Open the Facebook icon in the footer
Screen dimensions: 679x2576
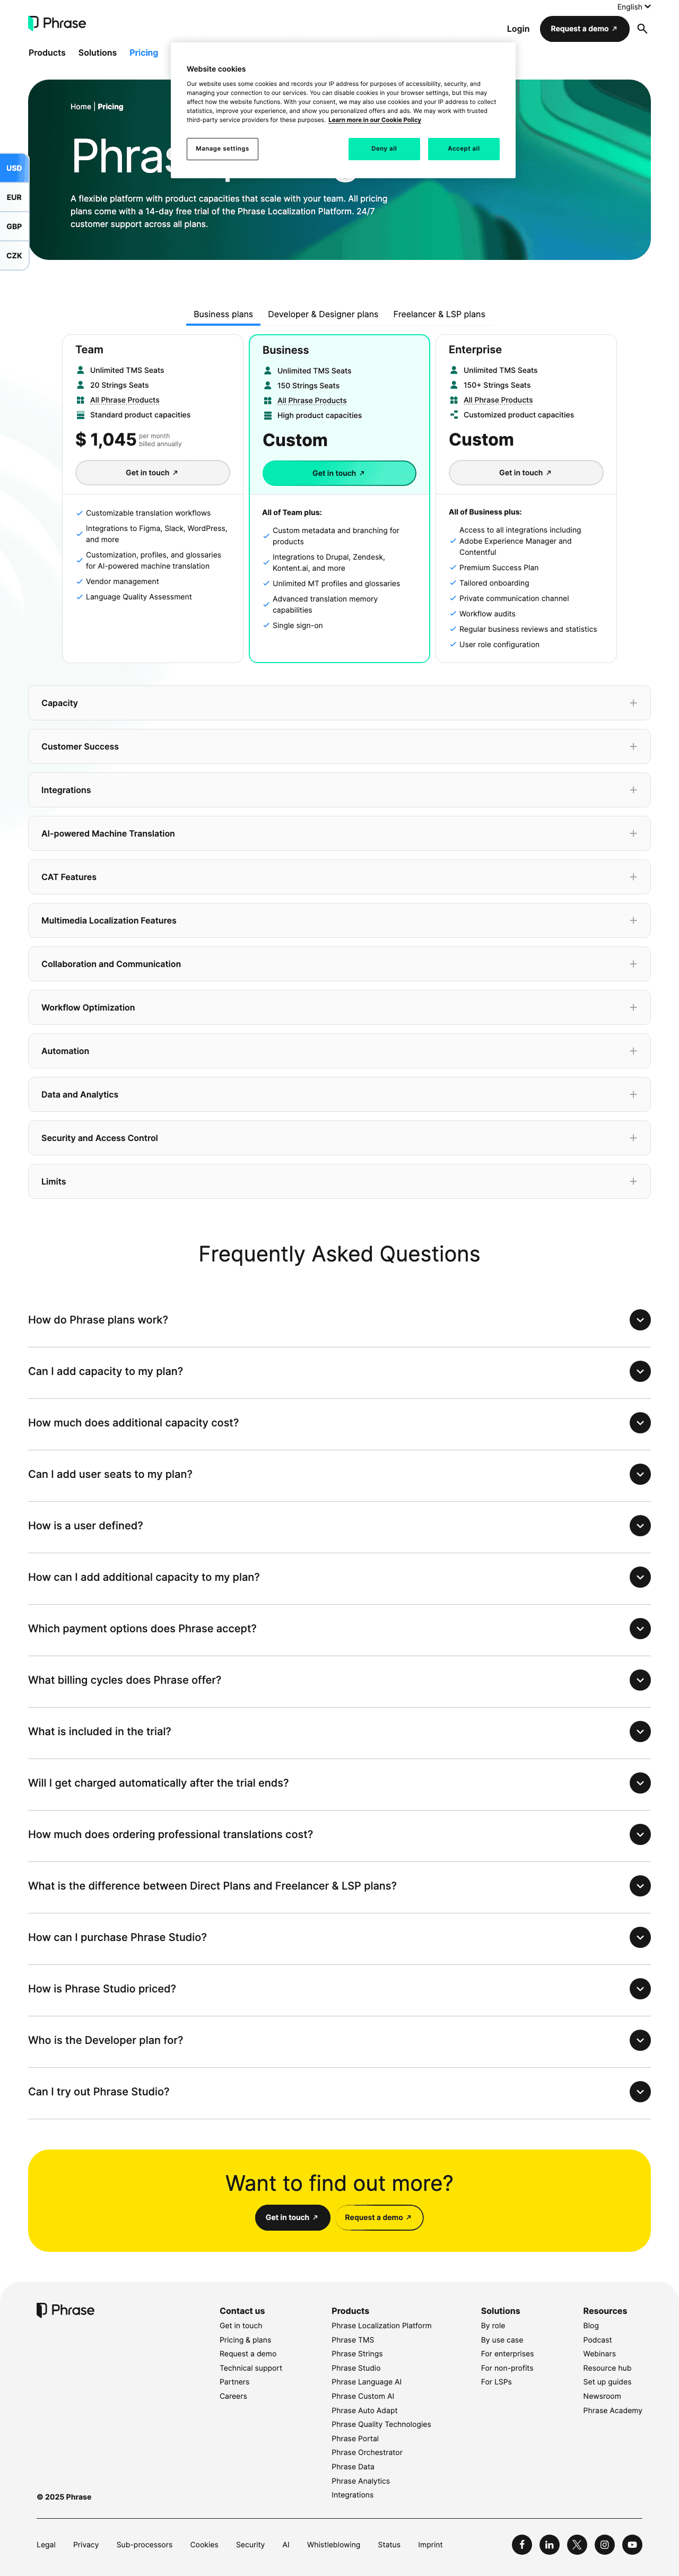522,2544
